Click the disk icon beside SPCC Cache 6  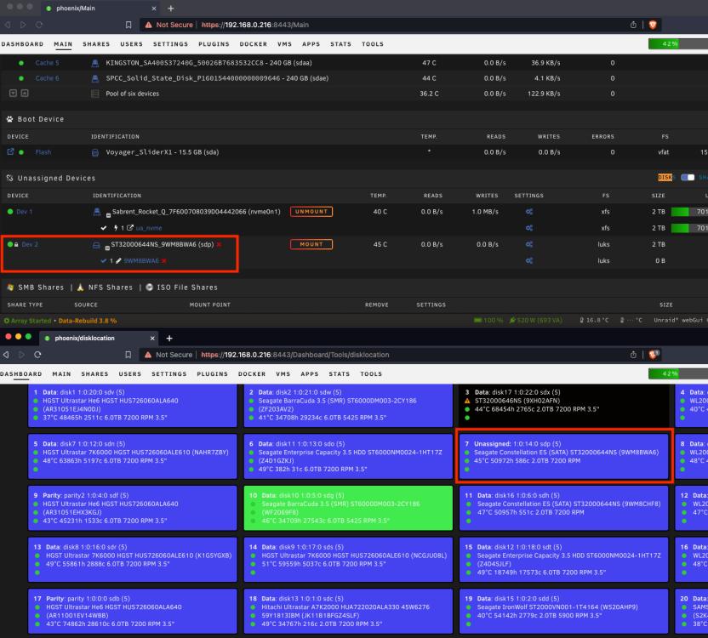pos(95,78)
